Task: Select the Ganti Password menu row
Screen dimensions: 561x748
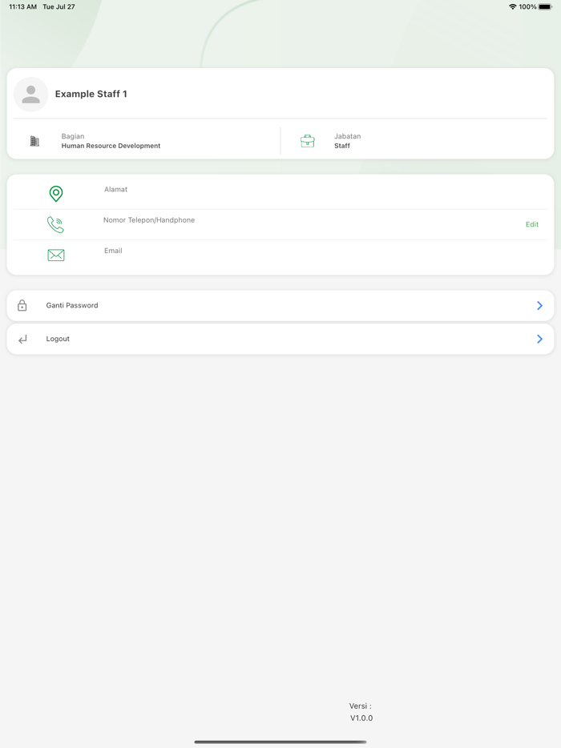Action: pos(280,306)
